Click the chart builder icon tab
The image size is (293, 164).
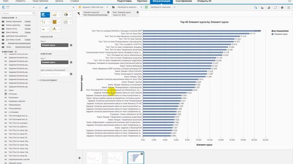[x=46, y=7]
